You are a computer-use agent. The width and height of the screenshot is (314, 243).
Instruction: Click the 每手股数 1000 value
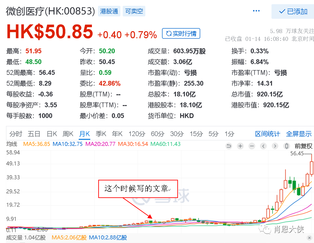click(45, 116)
